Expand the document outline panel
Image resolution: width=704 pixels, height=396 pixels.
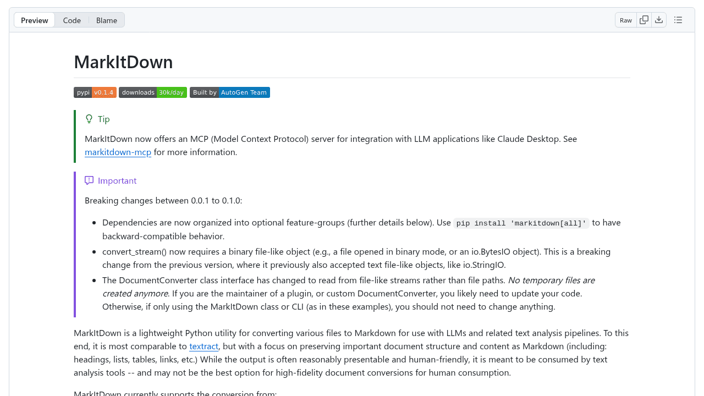point(678,19)
